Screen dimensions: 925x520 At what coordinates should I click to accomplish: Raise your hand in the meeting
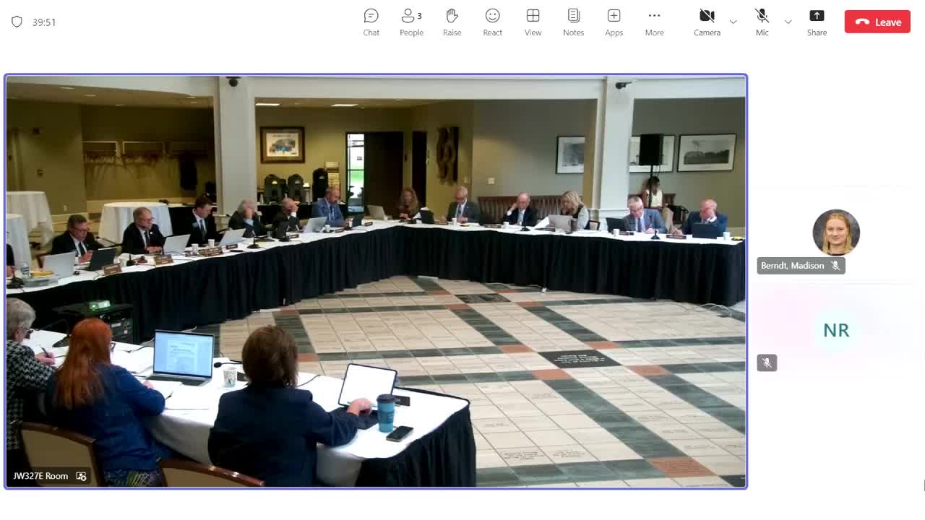click(452, 22)
